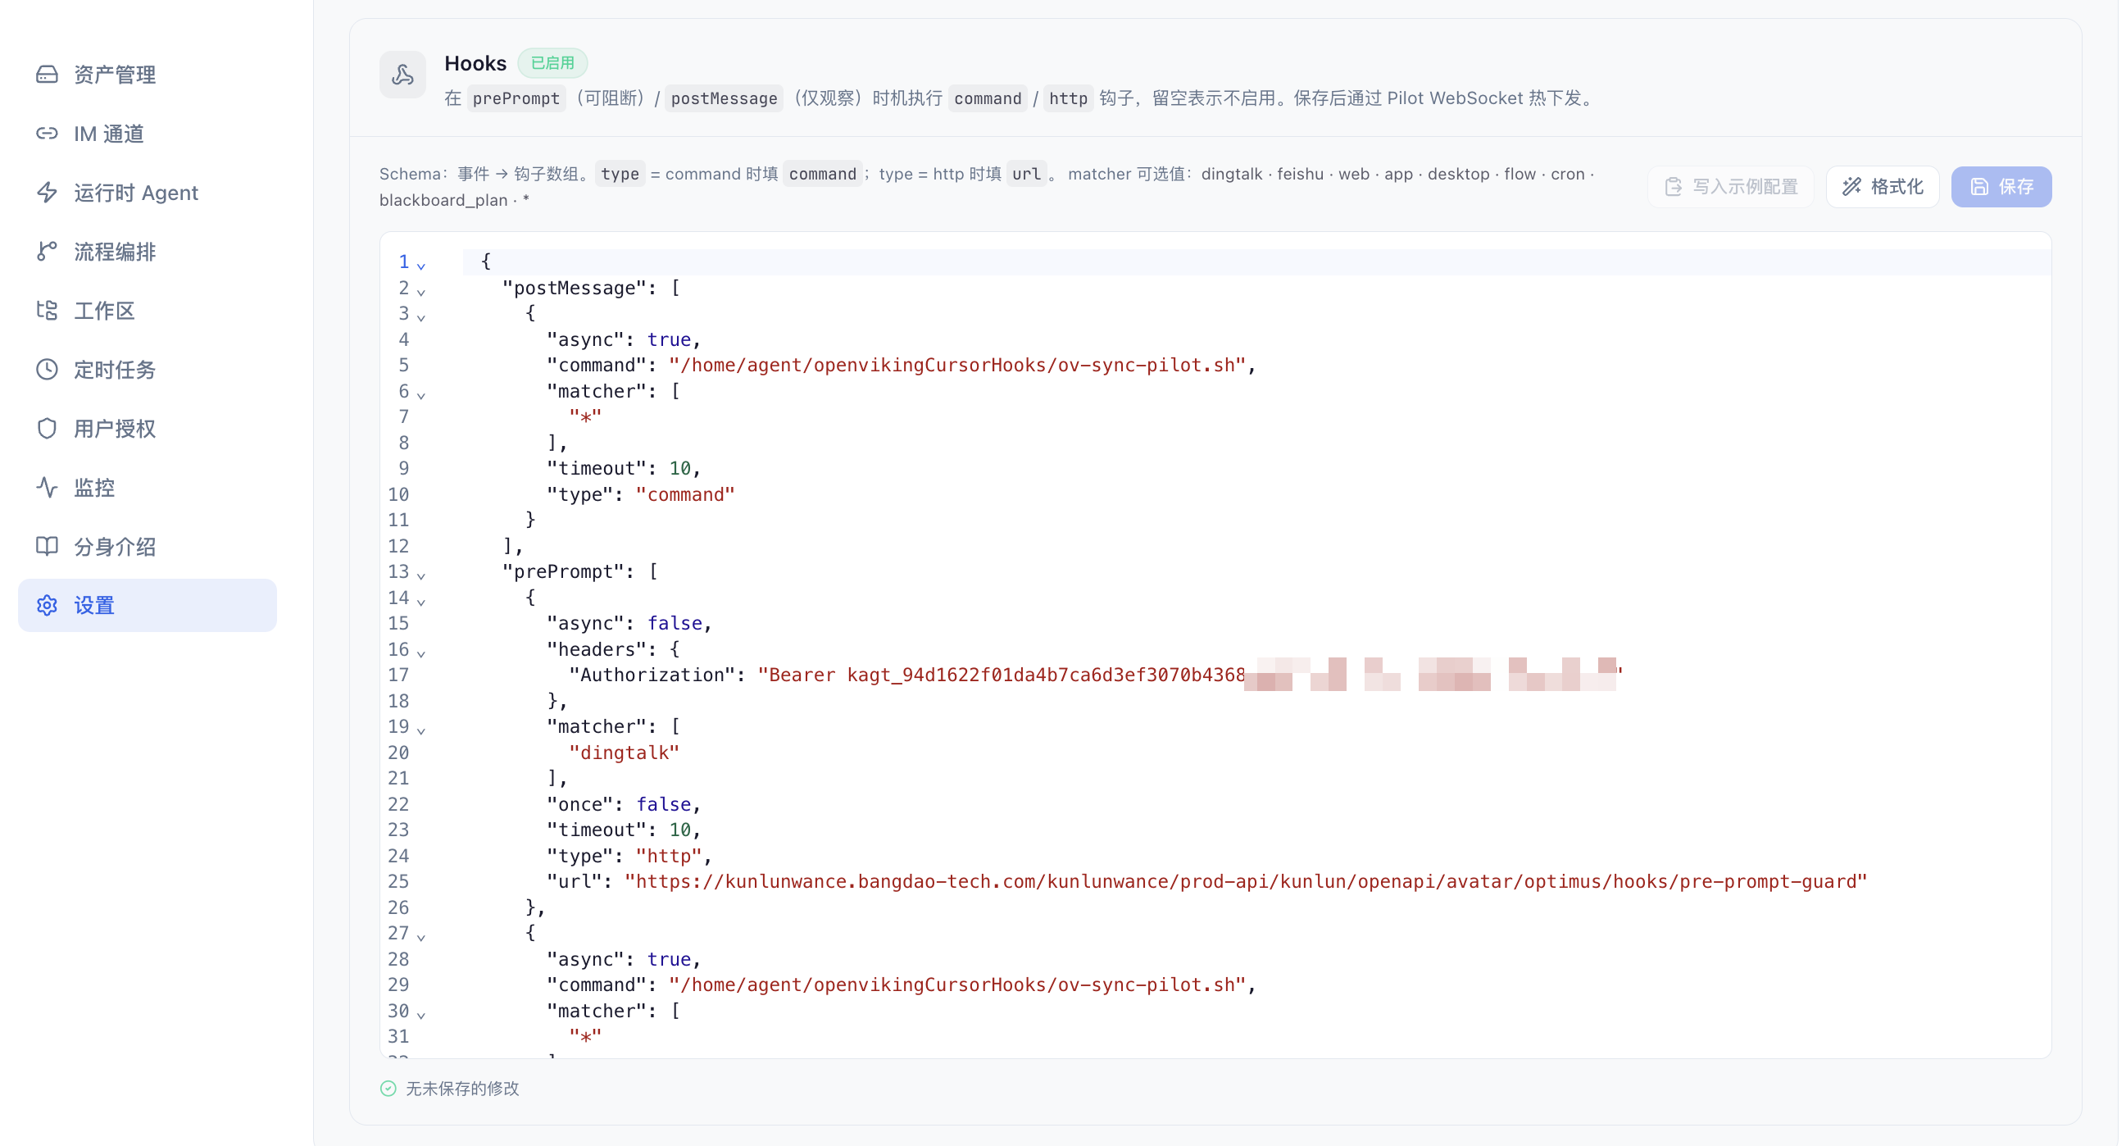Fold the object starting at line 3

pyautogui.click(x=421, y=316)
